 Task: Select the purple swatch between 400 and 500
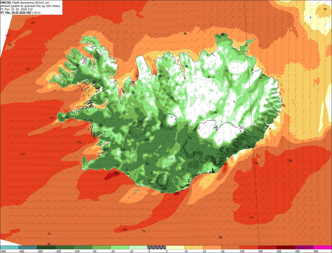[x=304, y=247]
